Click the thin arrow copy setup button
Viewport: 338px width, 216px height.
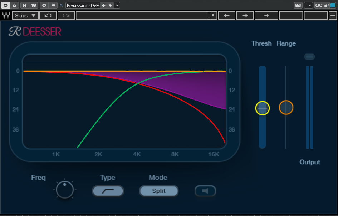(266, 16)
